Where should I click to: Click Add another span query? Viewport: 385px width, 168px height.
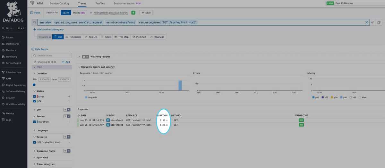(x=48, y=29)
